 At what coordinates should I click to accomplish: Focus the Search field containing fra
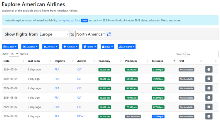coord(202,54)
